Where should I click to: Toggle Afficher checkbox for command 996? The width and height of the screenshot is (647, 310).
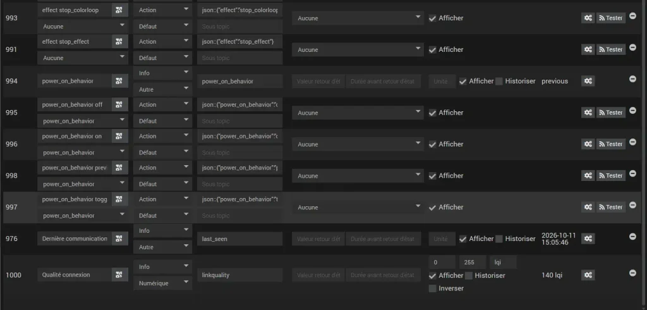432,144
